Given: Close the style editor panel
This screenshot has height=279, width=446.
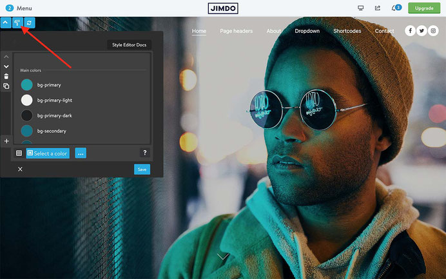Looking at the screenshot, I should point(20,169).
